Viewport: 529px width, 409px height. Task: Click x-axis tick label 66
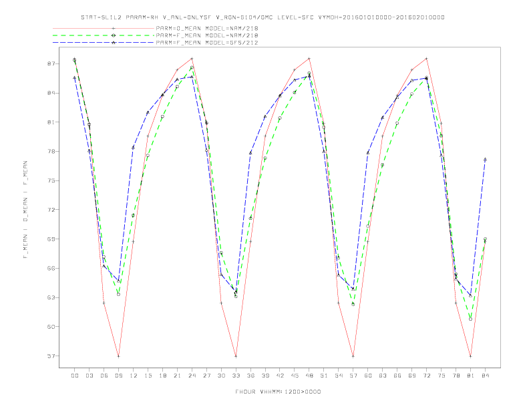(x=397, y=376)
